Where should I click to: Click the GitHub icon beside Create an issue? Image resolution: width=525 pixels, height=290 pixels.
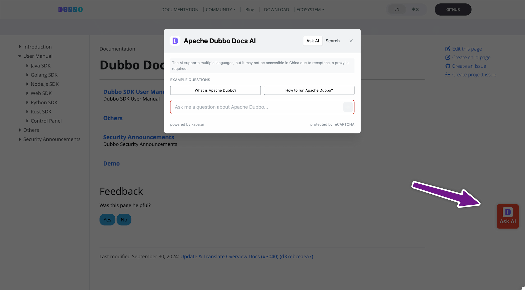point(448,66)
